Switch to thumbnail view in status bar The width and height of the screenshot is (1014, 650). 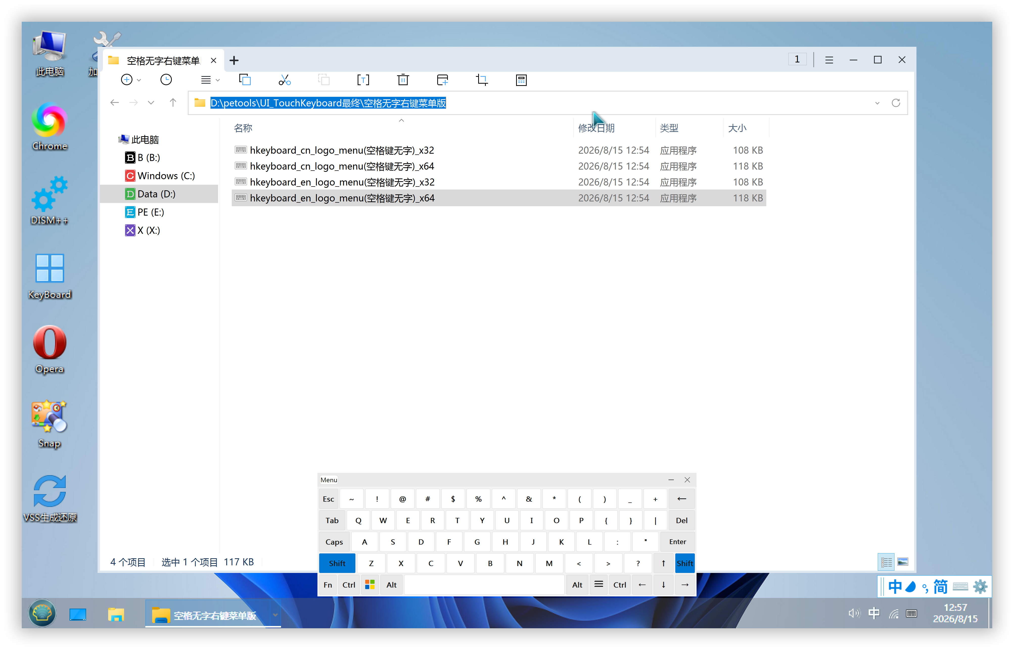(903, 562)
